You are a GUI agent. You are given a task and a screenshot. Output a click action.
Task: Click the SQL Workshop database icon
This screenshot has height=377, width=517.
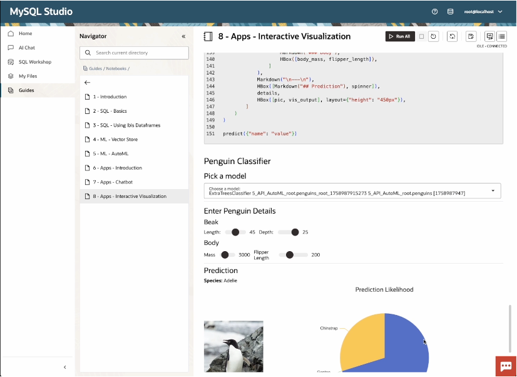click(11, 61)
